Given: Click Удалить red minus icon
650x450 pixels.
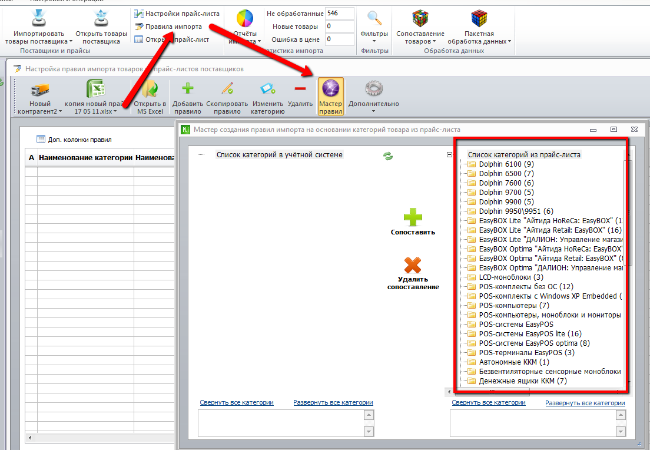Looking at the screenshot, I should 300,88.
